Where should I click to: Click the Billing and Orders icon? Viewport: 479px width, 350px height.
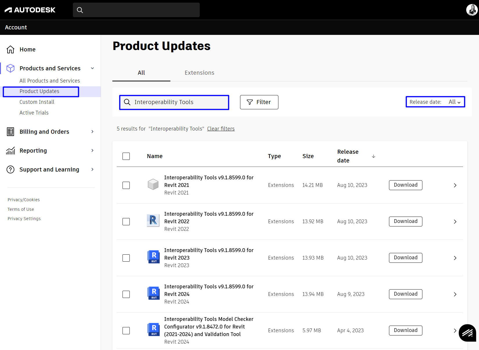click(10, 132)
